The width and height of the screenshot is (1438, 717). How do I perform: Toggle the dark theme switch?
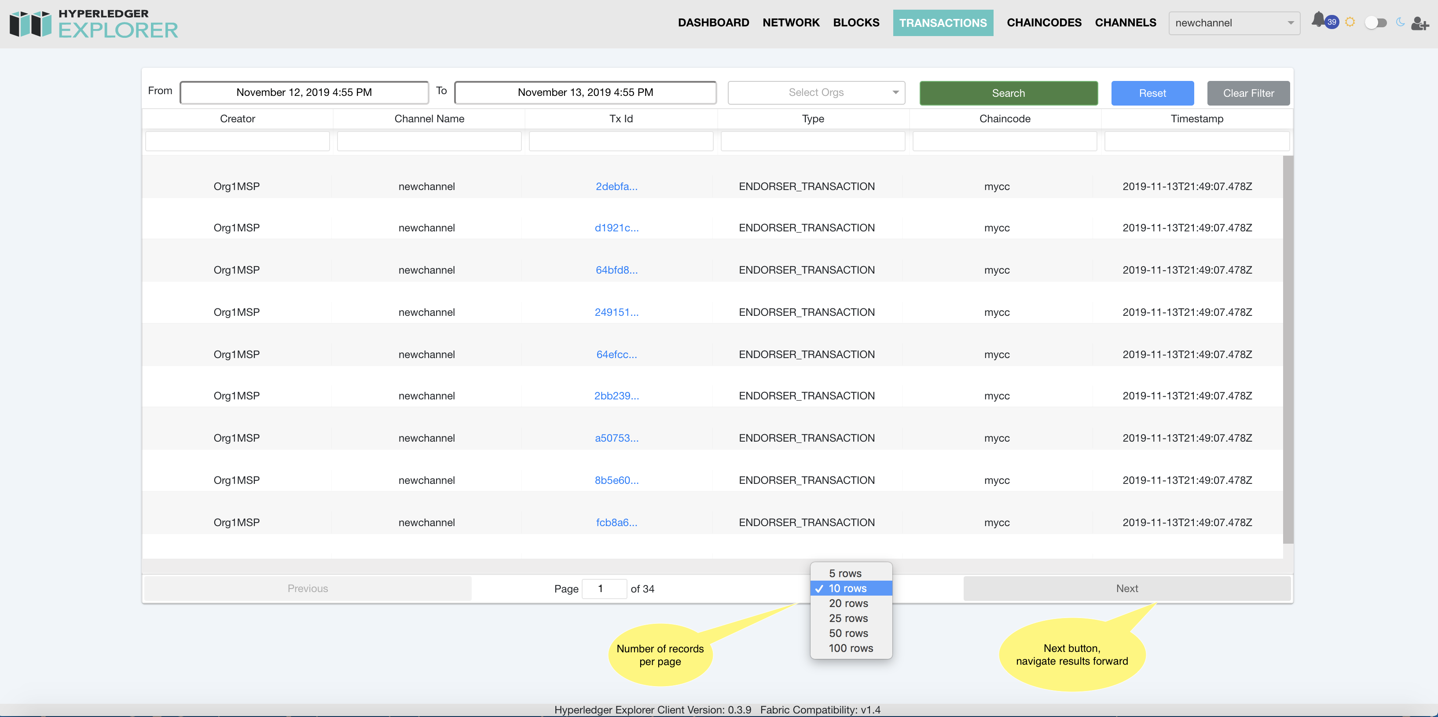(1376, 23)
